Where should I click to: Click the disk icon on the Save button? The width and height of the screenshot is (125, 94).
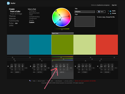pyautogui.click(x=99, y=11)
